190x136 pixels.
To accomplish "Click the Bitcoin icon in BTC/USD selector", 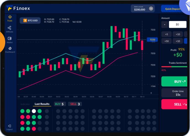I will pyautogui.click(x=25, y=20).
